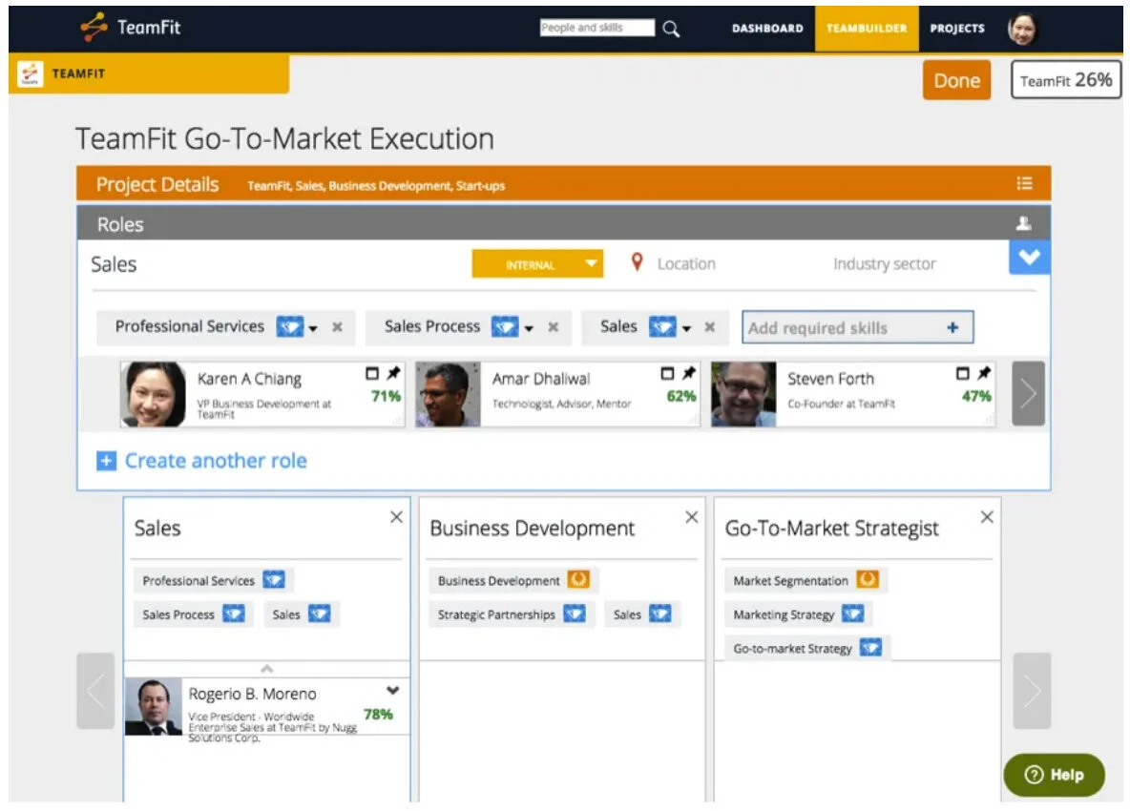Click Rogerio's 78% match score
The image size is (1130, 811).
[x=378, y=715]
